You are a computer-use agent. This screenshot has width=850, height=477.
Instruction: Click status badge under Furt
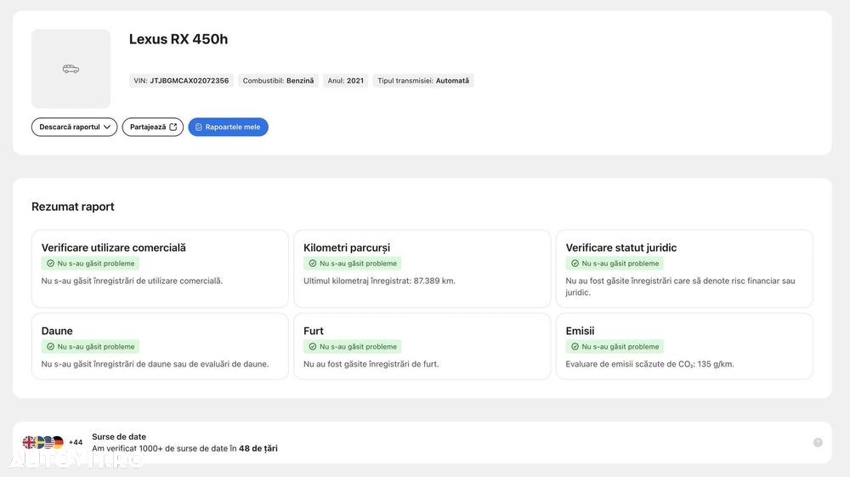point(353,346)
